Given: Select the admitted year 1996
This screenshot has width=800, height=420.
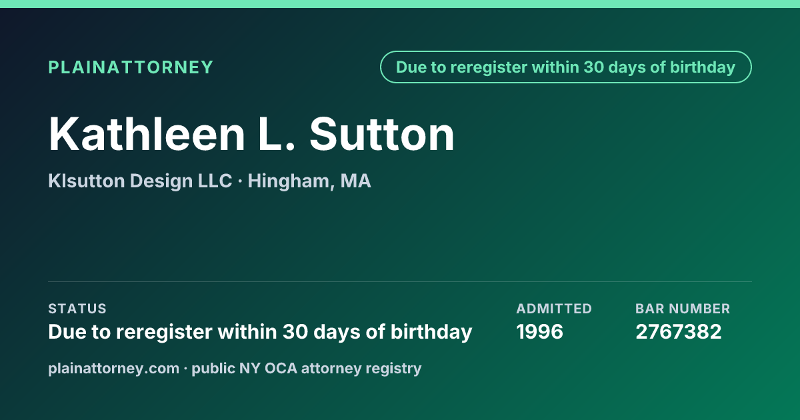Looking at the screenshot, I should coord(540,331).
